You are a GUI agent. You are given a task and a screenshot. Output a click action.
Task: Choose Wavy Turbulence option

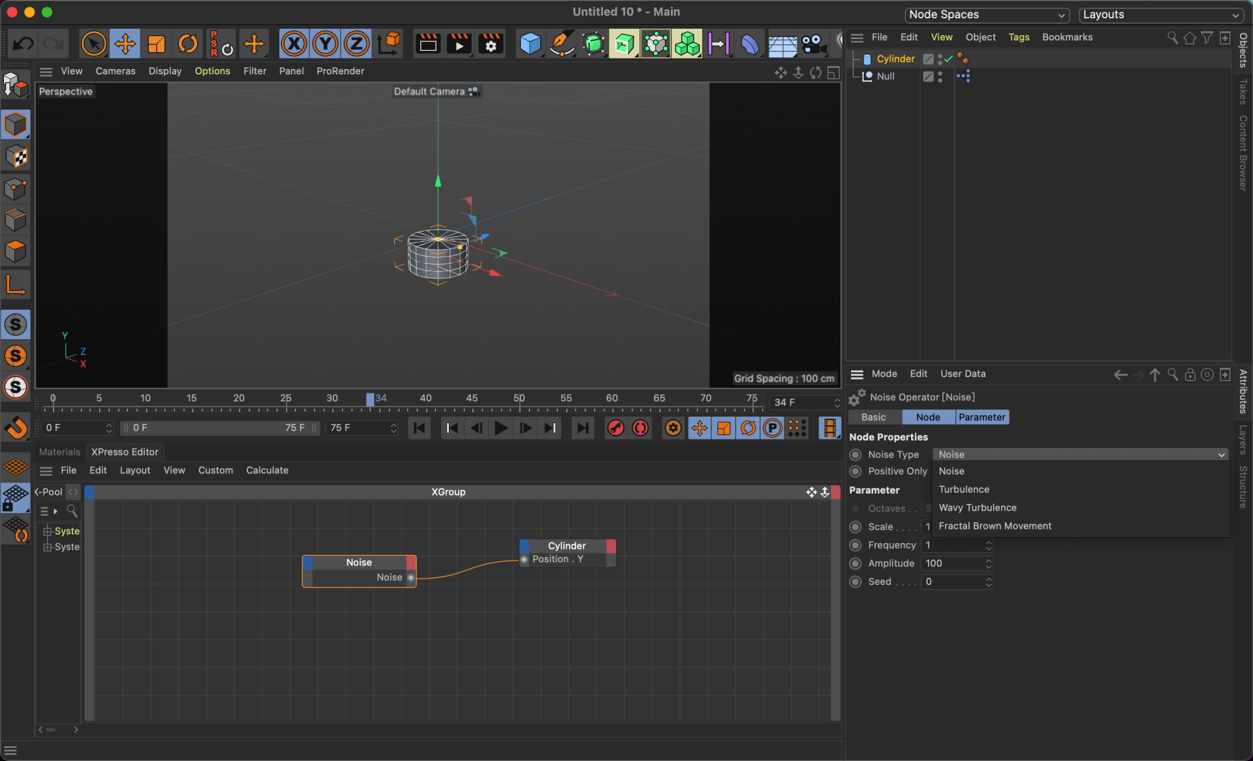coord(977,508)
